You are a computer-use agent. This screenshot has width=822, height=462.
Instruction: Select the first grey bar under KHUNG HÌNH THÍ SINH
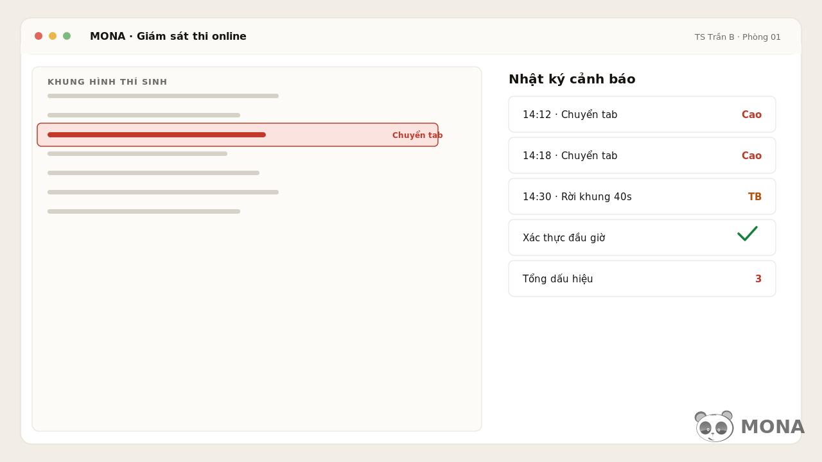(163, 96)
